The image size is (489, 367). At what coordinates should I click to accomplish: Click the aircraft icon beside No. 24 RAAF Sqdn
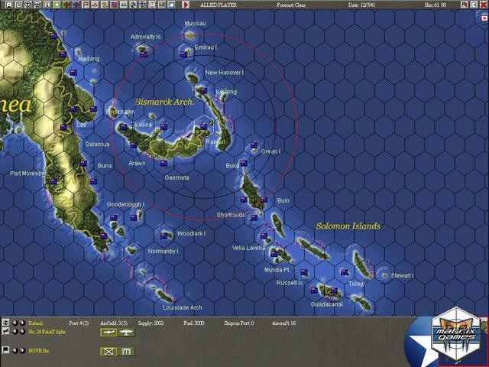point(5,331)
